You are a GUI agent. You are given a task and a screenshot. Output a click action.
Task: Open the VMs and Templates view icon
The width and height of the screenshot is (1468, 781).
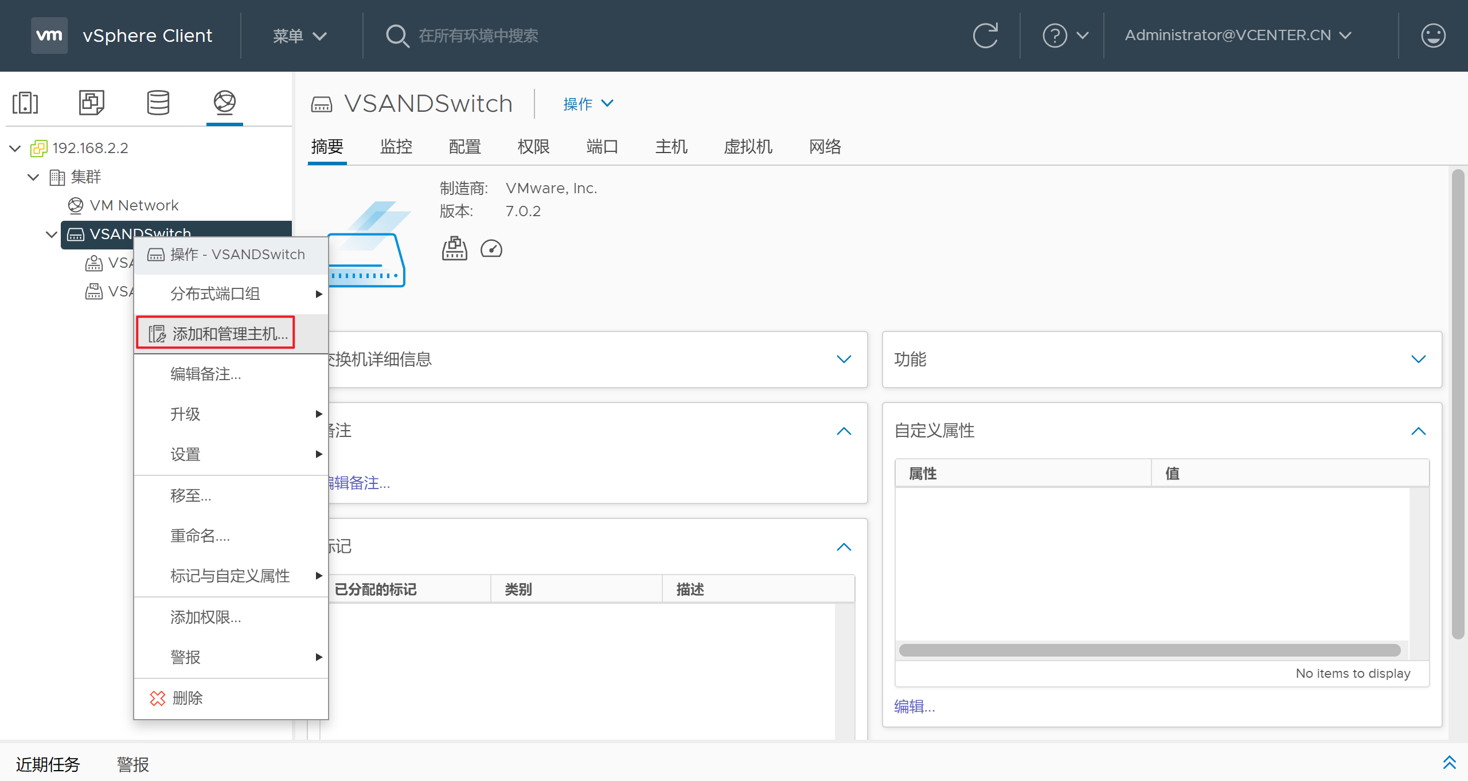pyautogui.click(x=92, y=103)
